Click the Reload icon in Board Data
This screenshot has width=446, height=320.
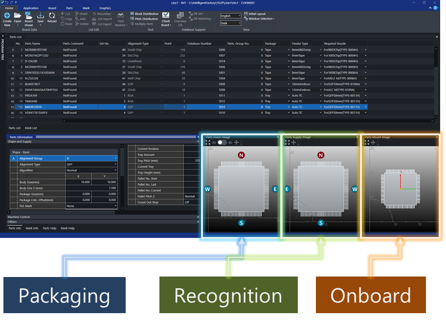pyautogui.click(x=52, y=16)
